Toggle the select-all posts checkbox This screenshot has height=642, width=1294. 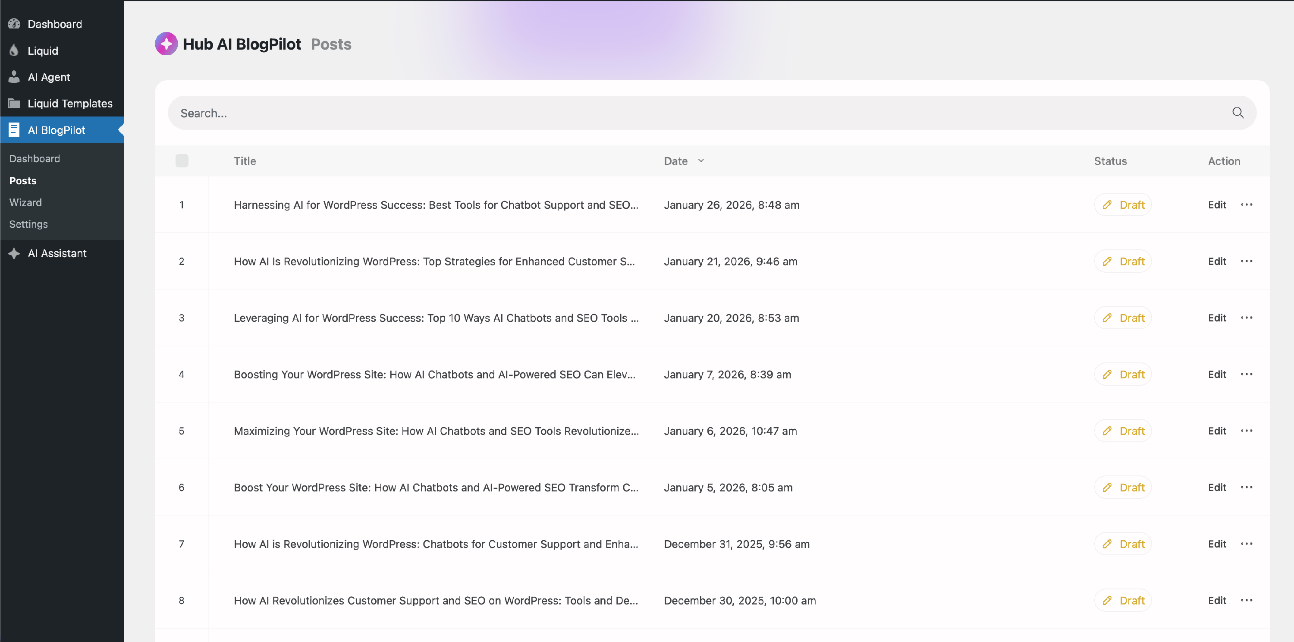click(x=182, y=161)
